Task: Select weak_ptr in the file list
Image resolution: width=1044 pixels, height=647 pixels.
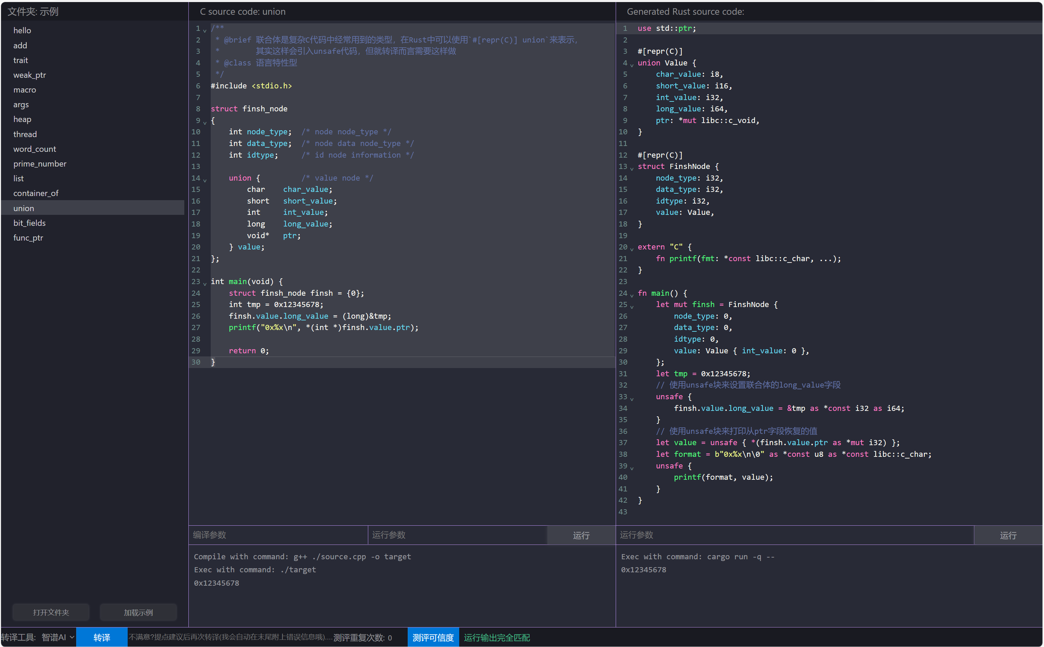Action: point(93,75)
